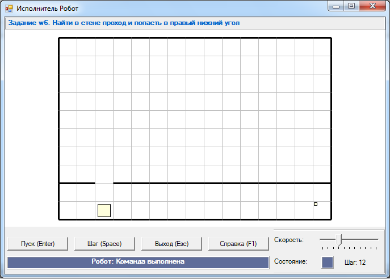Click the 'Исполнитель Робот' window title text
The width and height of the screenshot is (390, 279).
point(48,9)
